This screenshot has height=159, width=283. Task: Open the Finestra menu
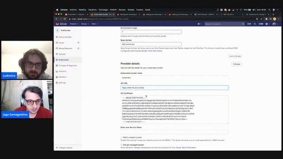pos(140,10)
